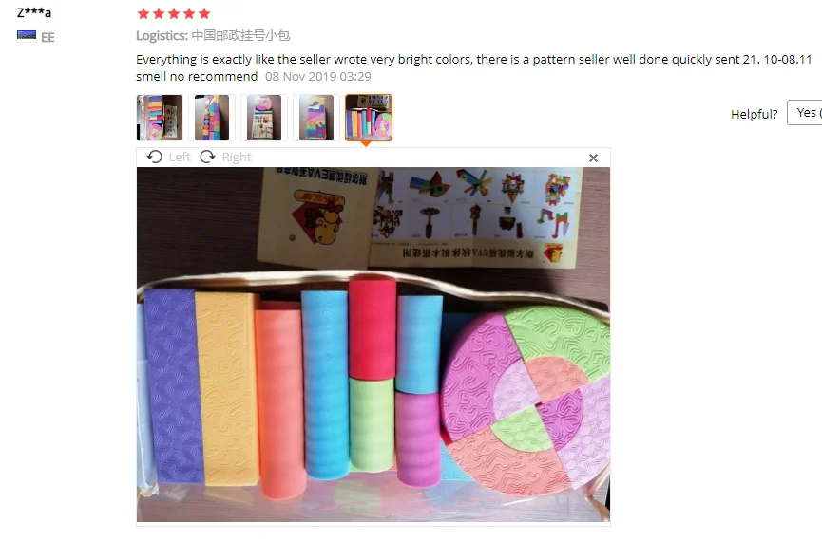Select the highlighted fifth photo thumbnail
Image resolution: width=822 pixels, height=541 pixels.
pos(369,118)
